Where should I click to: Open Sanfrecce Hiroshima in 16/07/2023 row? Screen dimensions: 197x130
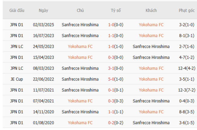point(80,36)
